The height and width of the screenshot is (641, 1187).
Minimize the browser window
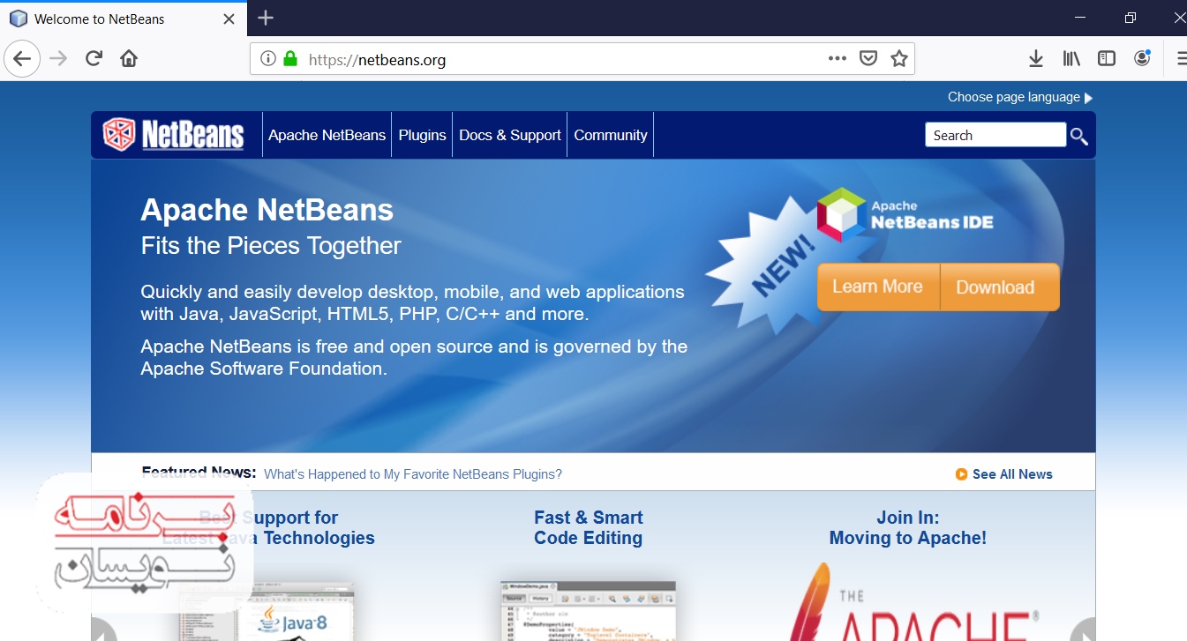(x=1079, y=18)
